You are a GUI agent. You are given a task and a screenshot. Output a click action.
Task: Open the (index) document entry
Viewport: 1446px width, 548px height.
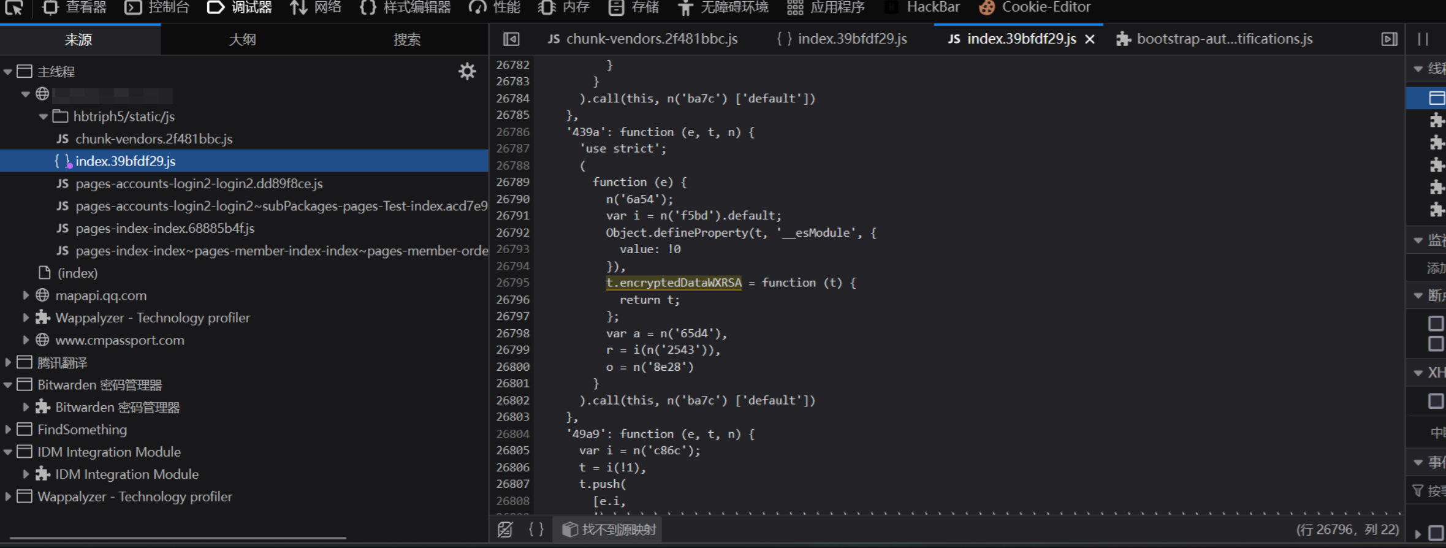click(77, 273)
